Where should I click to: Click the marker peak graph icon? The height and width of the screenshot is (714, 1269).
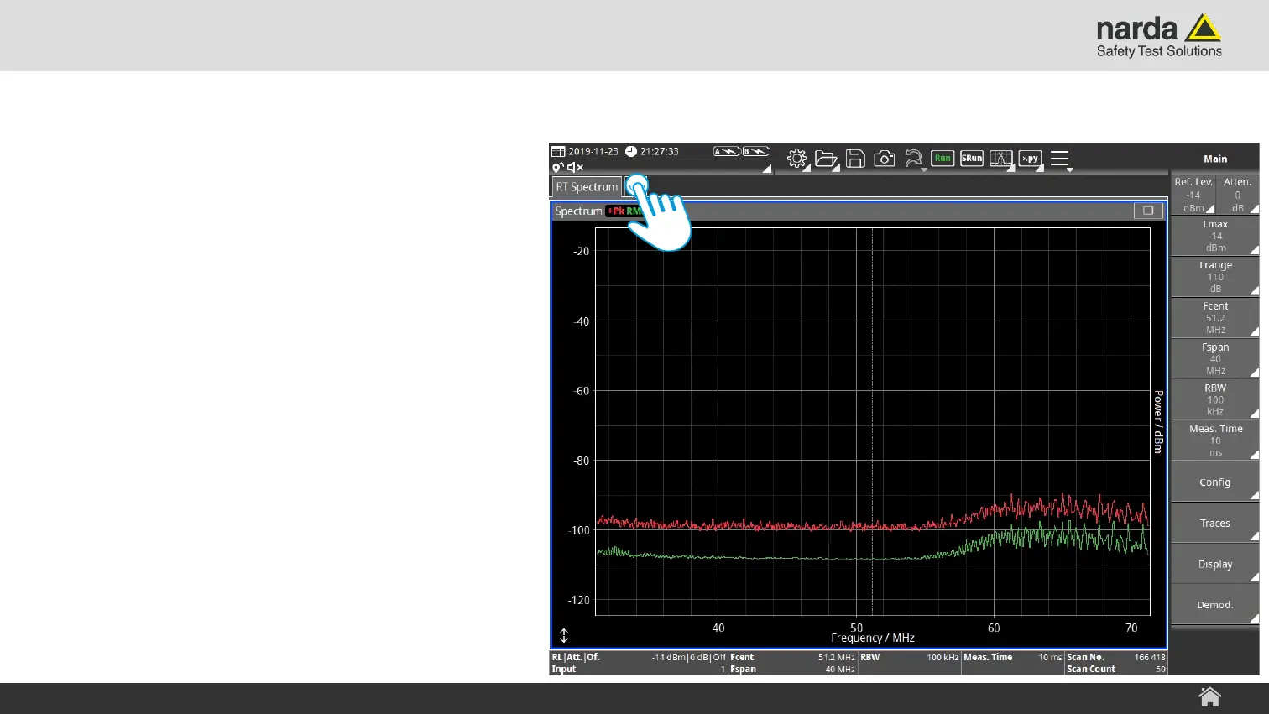tap(1000, 159)
